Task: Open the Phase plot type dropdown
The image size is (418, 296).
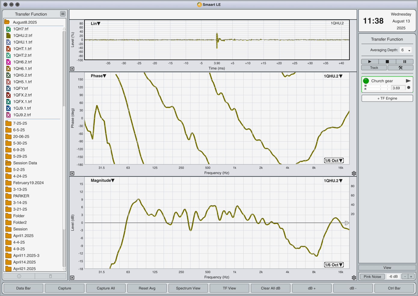Action: click(98, 76)
